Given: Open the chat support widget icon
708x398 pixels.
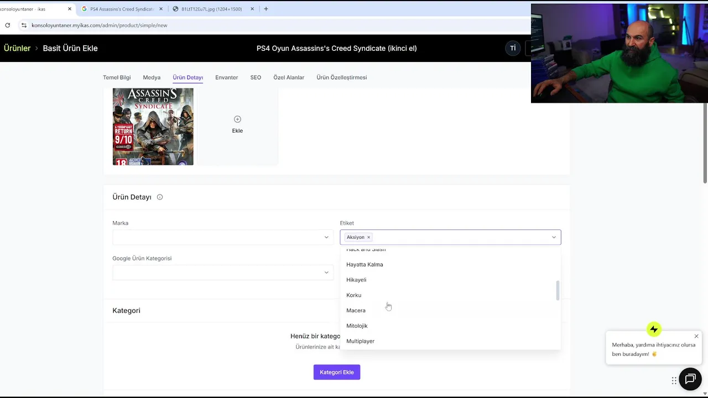Looking at the screenshot, I should coord(690,379).
